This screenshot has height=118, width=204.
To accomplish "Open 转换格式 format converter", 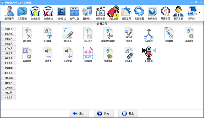I will point(61,13).
